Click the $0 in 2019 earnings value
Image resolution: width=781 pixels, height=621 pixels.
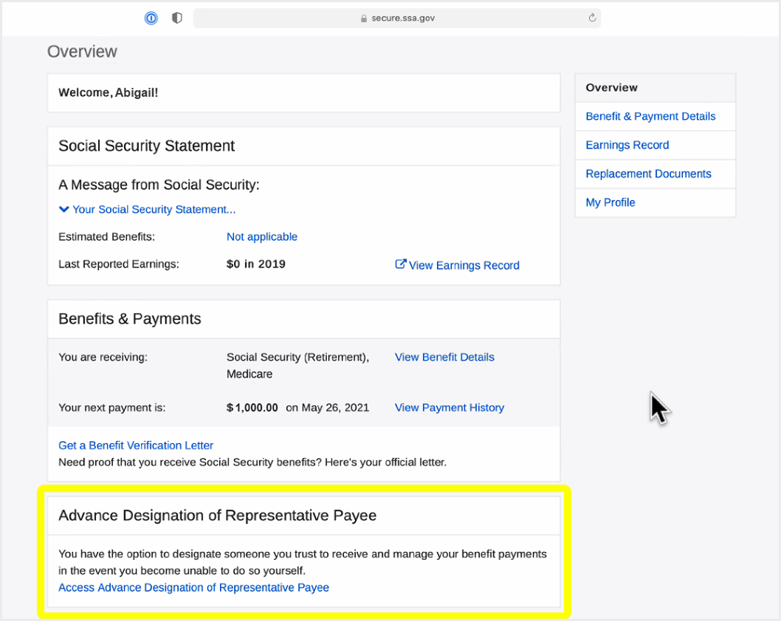[x=256, y=264]
